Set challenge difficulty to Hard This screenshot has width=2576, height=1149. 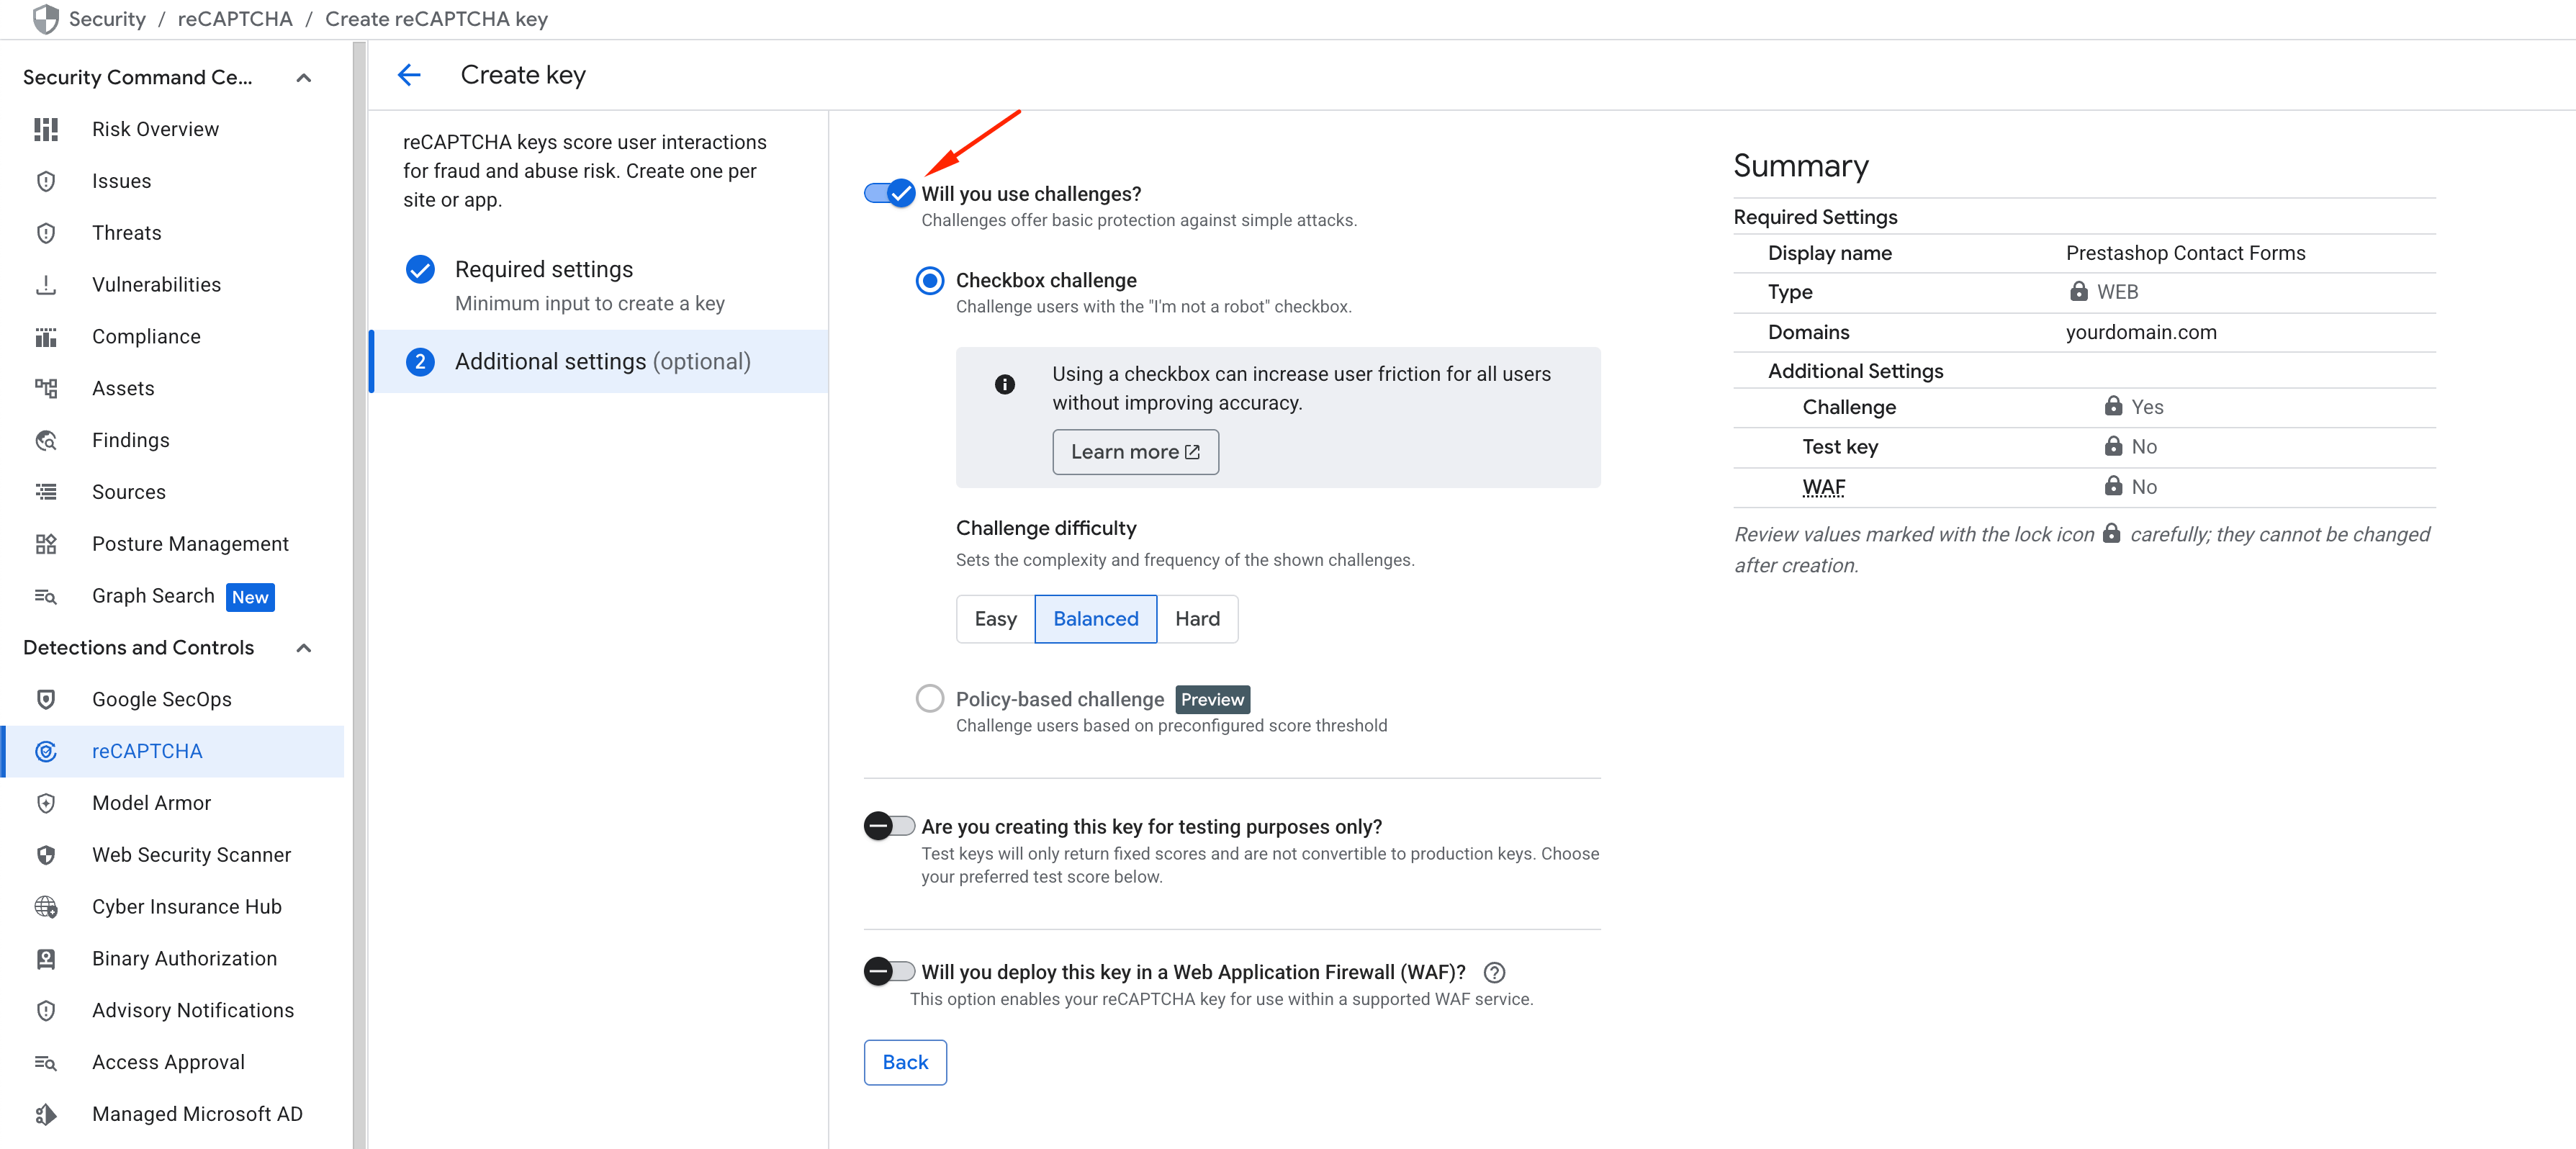(1196, 619)
